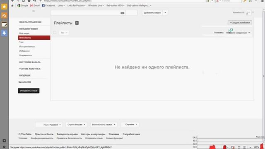Expand the Веб-сайты MSN bookmarks folder
The width and height of the screenshot is (265, 149).
pyautogui.click(x=115, y=5)
